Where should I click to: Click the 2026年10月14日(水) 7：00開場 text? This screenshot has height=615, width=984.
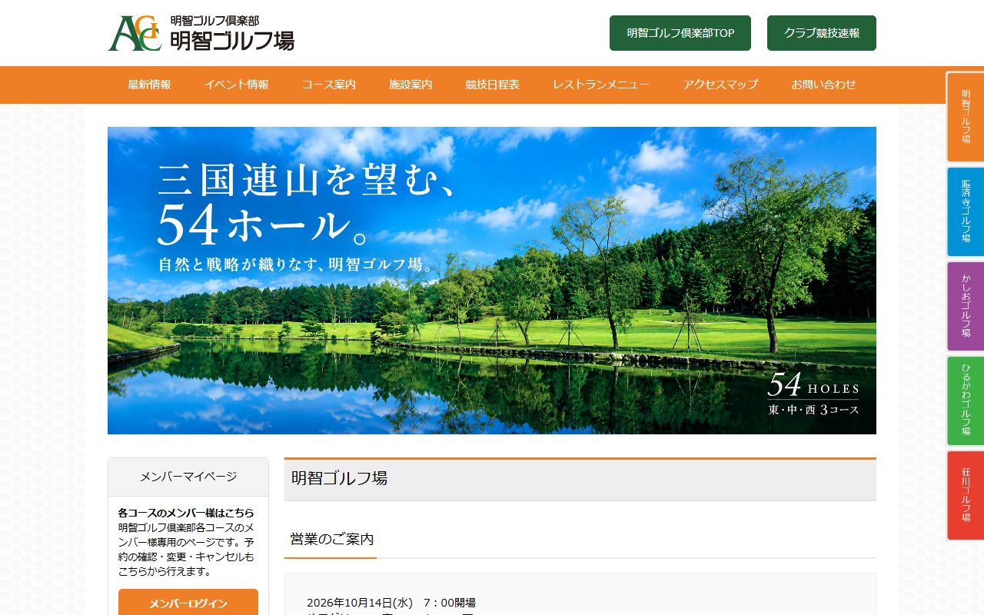(391, 603)
